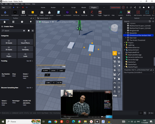This screenshot has width=155, height=124.
Task: Select the F3X Move tool
Action: [x=115, y=53]
